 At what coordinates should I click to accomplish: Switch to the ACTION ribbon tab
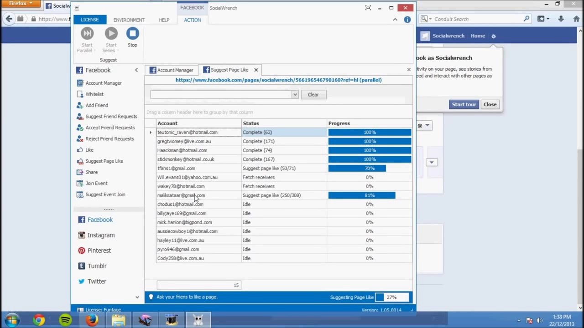192,20
